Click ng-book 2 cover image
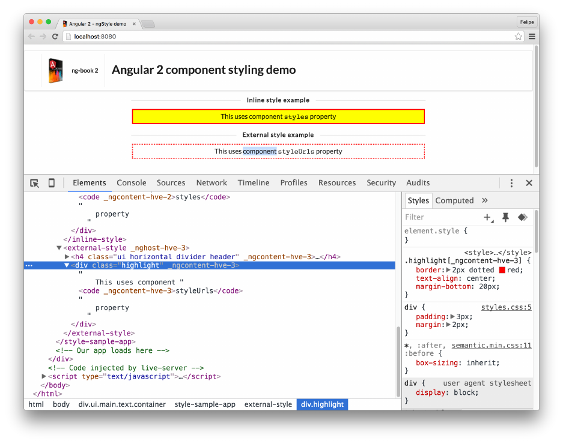The width and height of the screenshot is (563, 444). 56,71
